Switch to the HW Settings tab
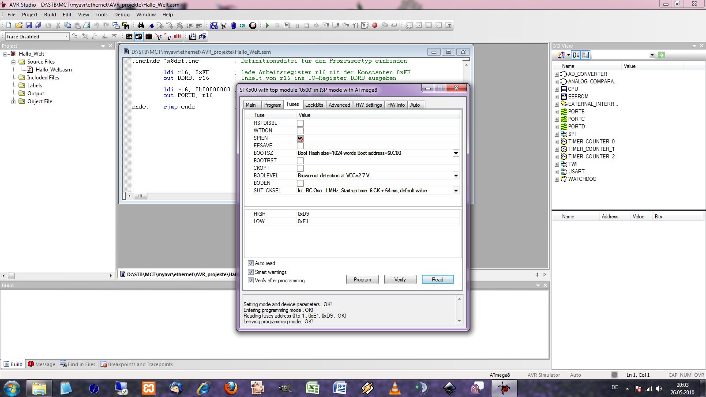The width and height of the screenshot is (706, 397). pyautogui.click(x=368, y=105)
